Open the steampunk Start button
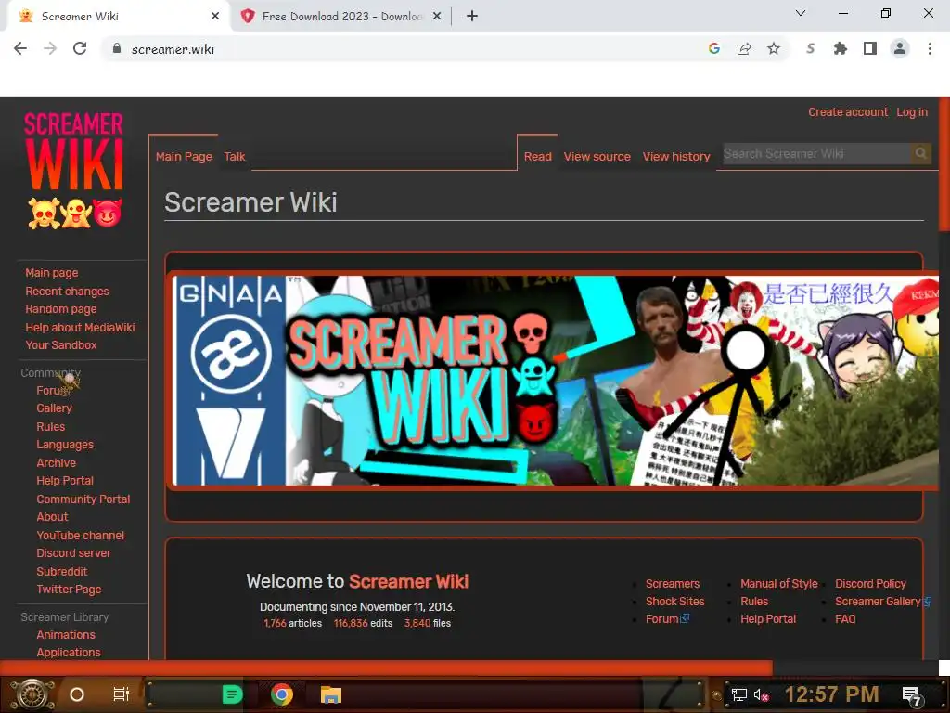 coord(32,694)
